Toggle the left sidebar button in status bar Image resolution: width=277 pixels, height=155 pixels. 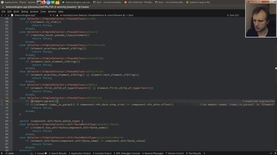pyautogui.click(x=2, y=153)
